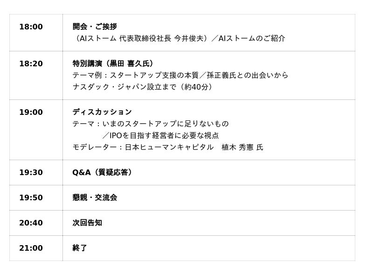Click the 18:00 time cell
Screen dimensions: 373x275
tap(36, 33)
